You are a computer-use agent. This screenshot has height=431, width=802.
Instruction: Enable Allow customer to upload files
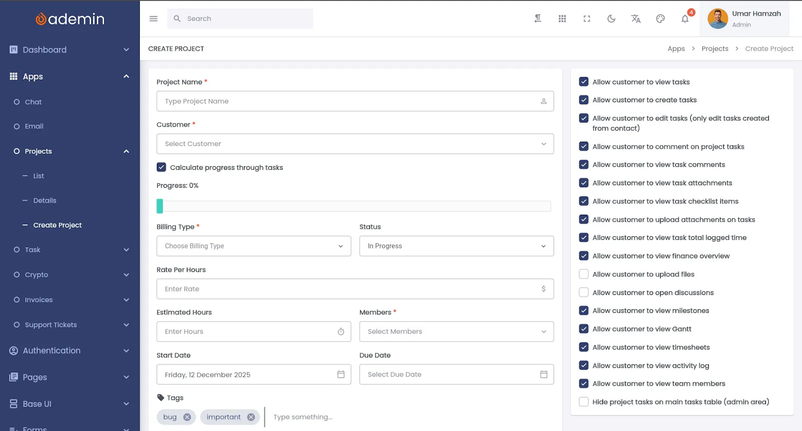click(583, 274)
